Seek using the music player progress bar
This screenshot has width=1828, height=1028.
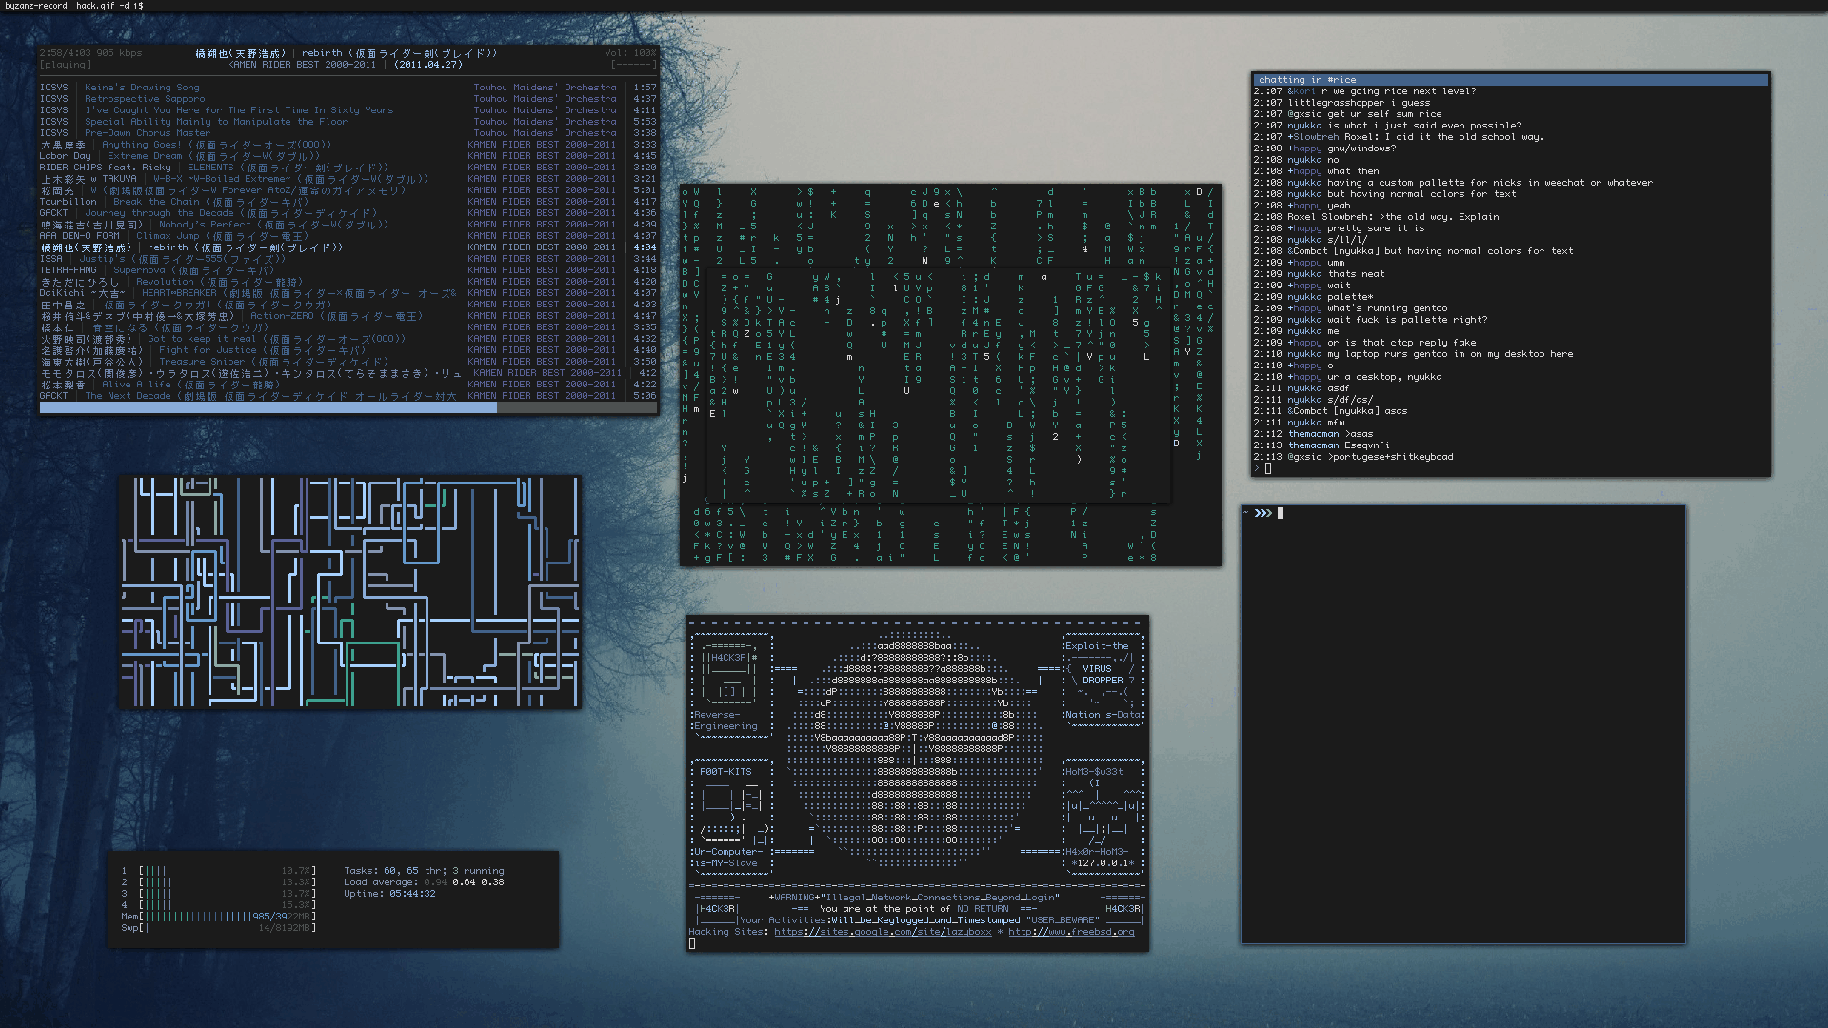tap(348, 407)
